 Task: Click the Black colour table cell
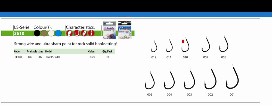point(92,57)
